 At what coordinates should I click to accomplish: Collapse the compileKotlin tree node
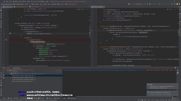point(8,72)
